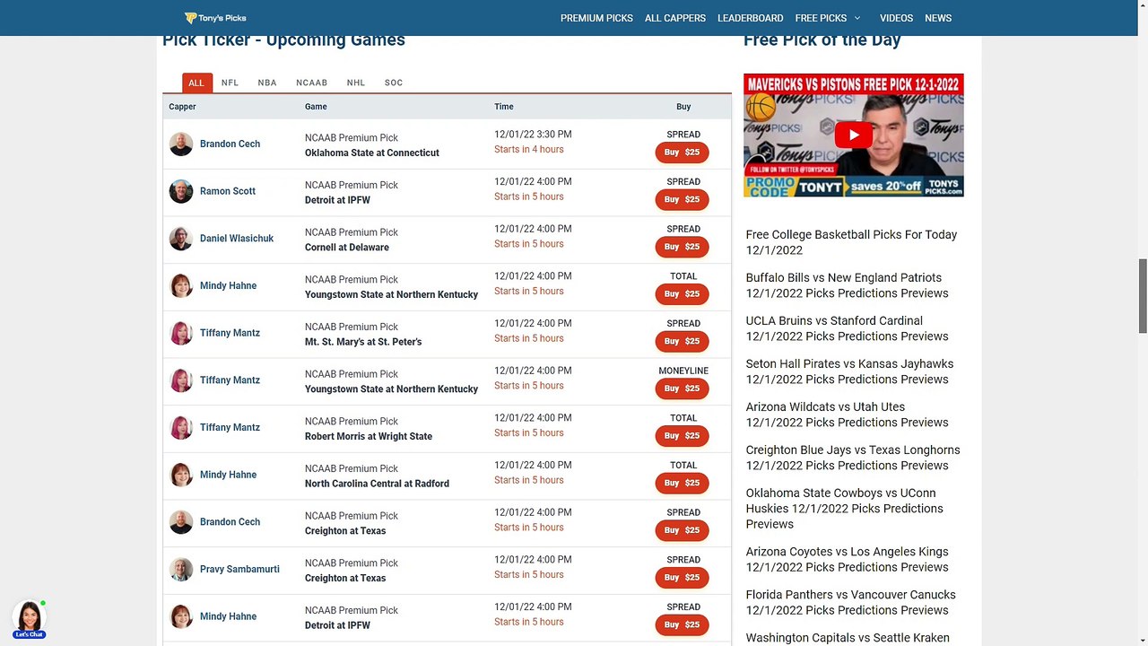The image size is (1148, 646).
Task: Switch to the NCAAB tab
Action: point(312,83)
